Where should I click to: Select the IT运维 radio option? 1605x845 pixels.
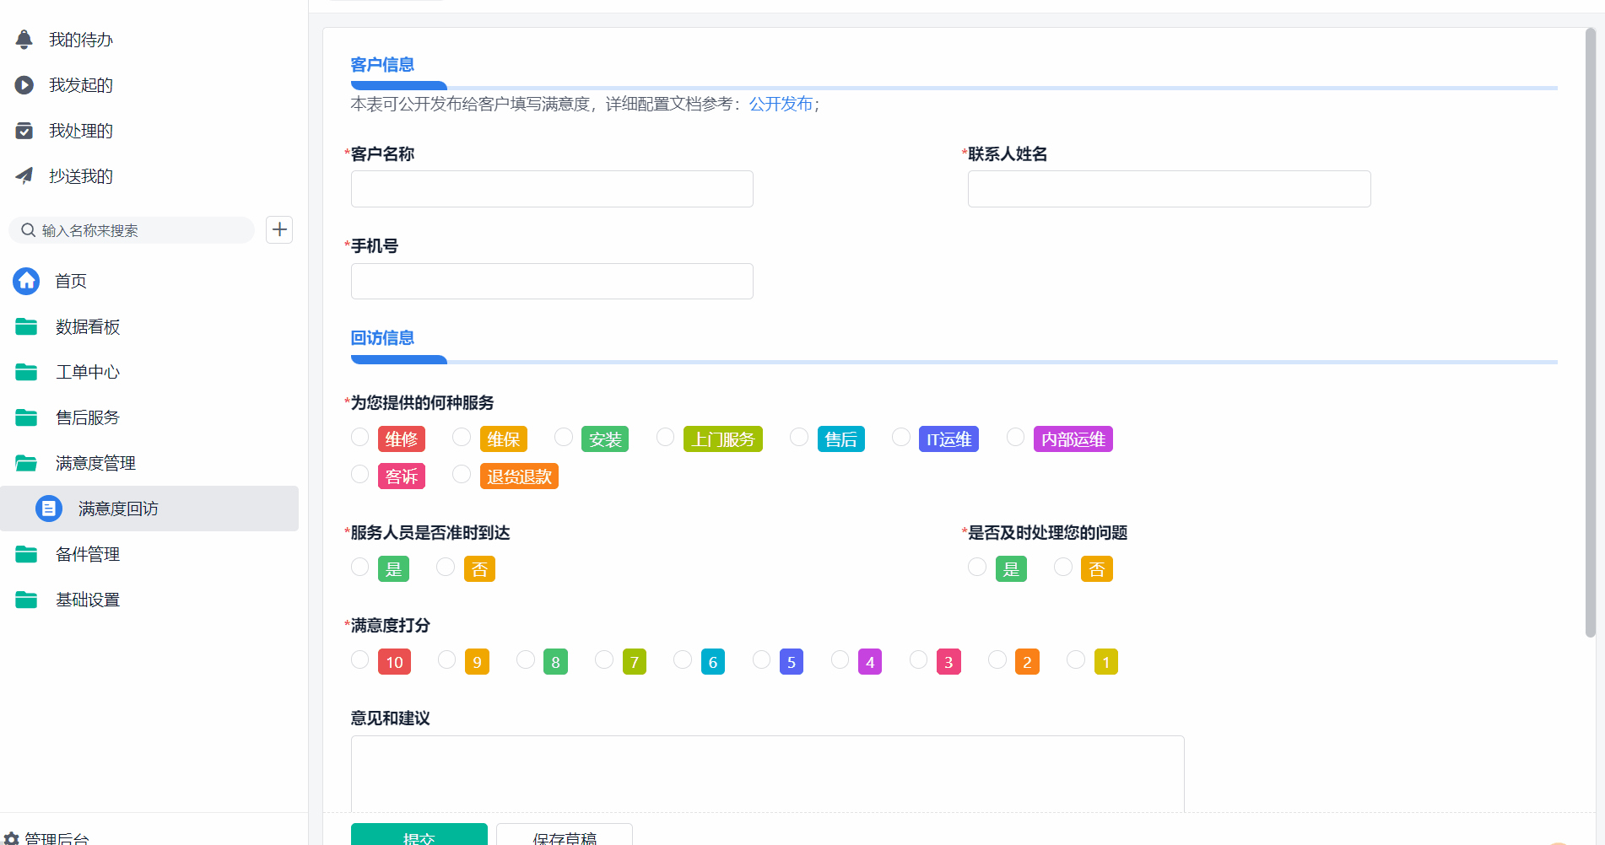point(901,437)
